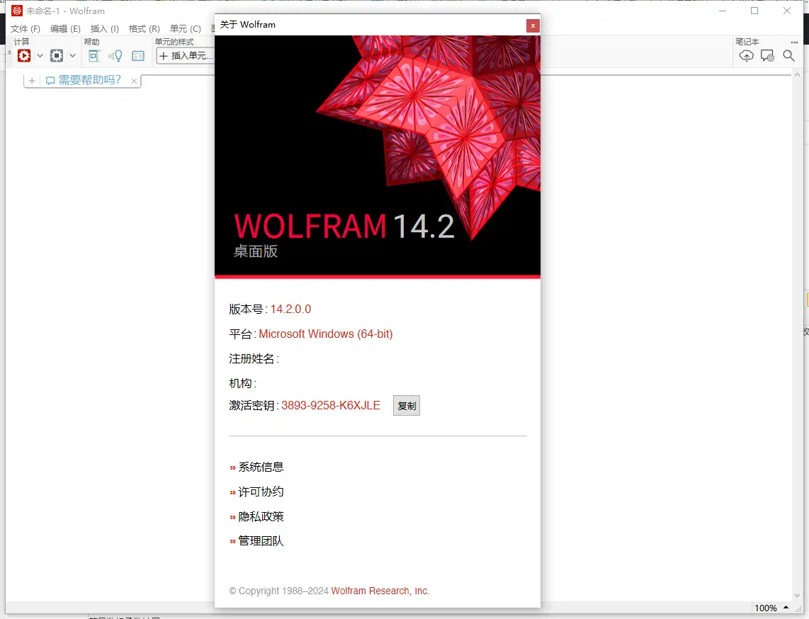809x619 pixels.
Task: Click version number 14.2.0.0
Action: click(x=290, y=309)
